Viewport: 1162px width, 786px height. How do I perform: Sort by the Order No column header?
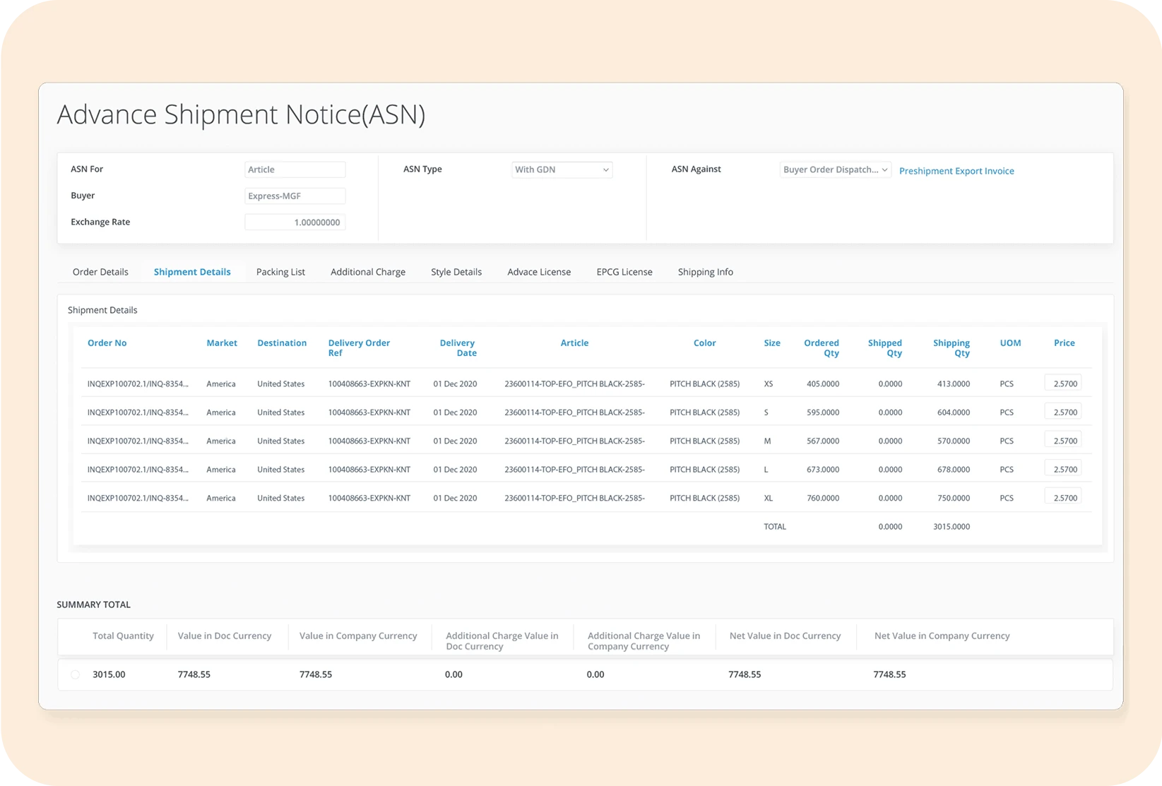(107, 343)
